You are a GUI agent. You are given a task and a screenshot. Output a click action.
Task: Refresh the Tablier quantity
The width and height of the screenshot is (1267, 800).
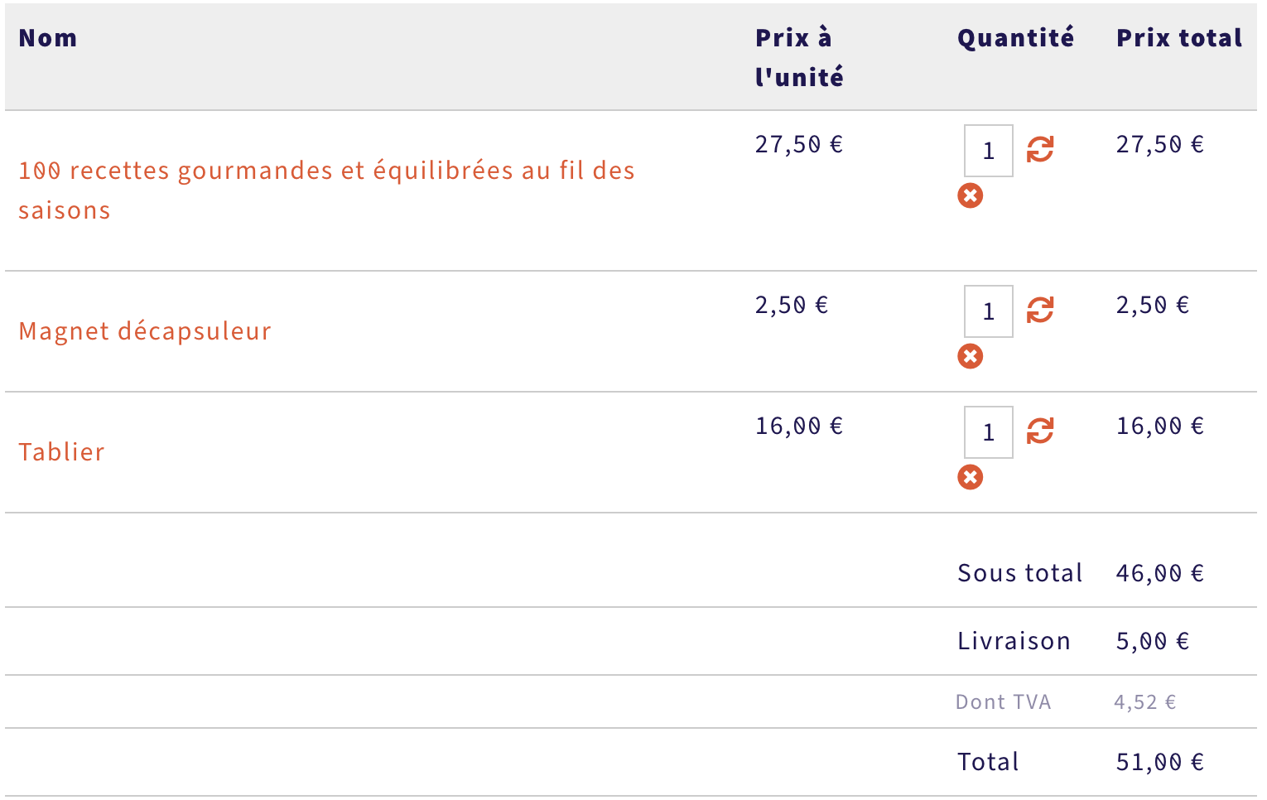click(1040, 431)
